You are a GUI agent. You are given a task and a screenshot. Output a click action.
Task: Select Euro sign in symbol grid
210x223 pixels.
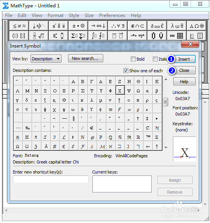pyautogui.click(x=92, y=128)
